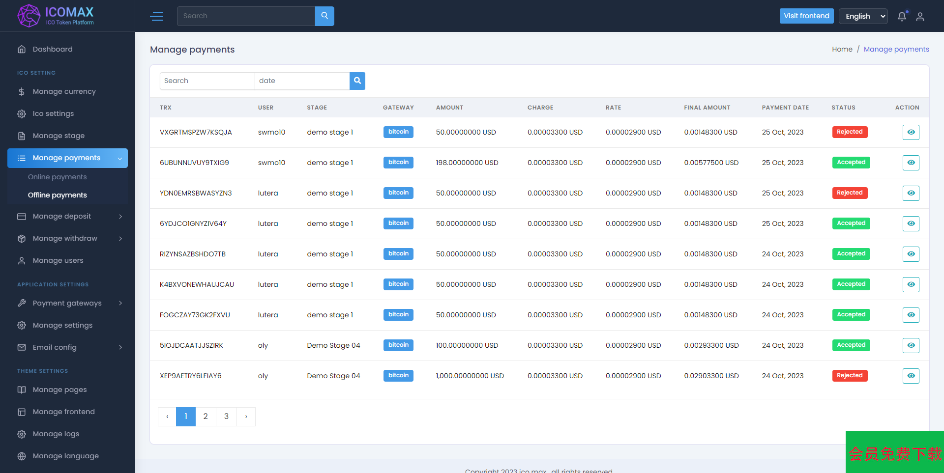Click Demo Stage 04 for 5IOJDCAATJJSZIRK

[x=333, y=345]
